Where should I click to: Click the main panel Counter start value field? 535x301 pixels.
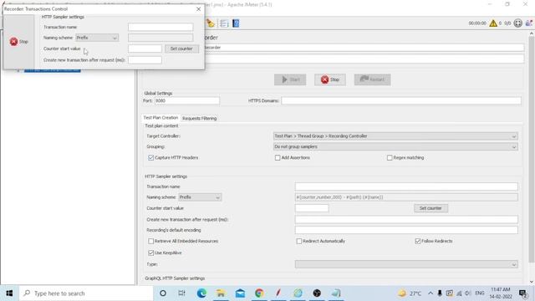312,208
